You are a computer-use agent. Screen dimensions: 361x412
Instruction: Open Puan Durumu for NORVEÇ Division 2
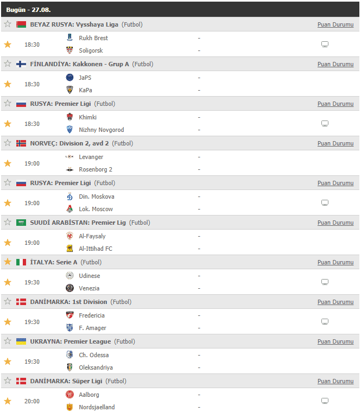point(335,143)
